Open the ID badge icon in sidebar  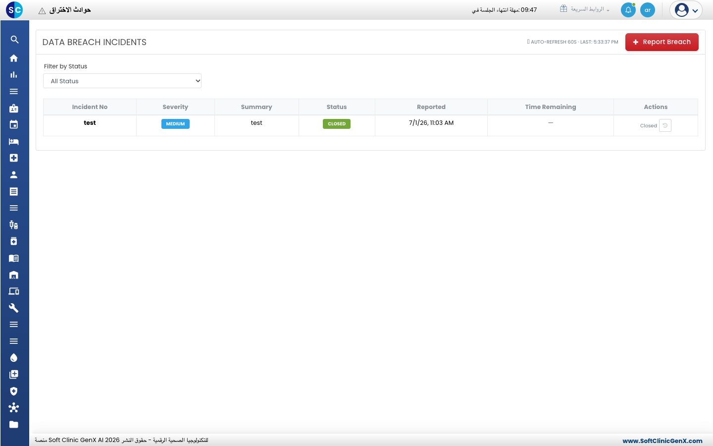click(14, 108)
